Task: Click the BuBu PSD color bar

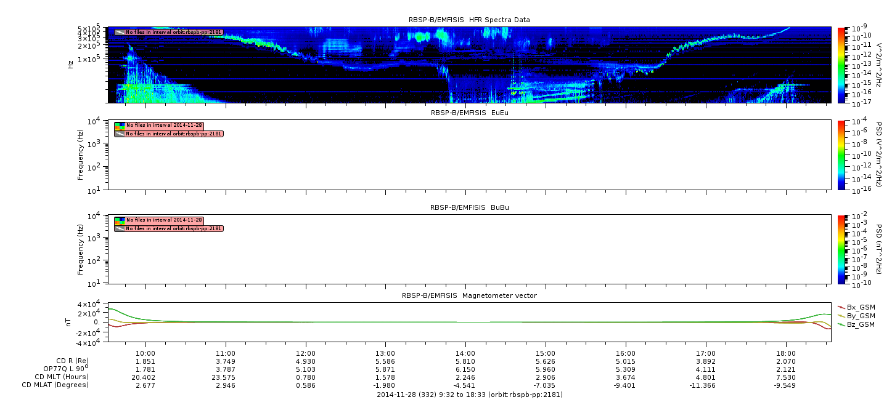Action: pyautogui.click(x=842, y=249)
